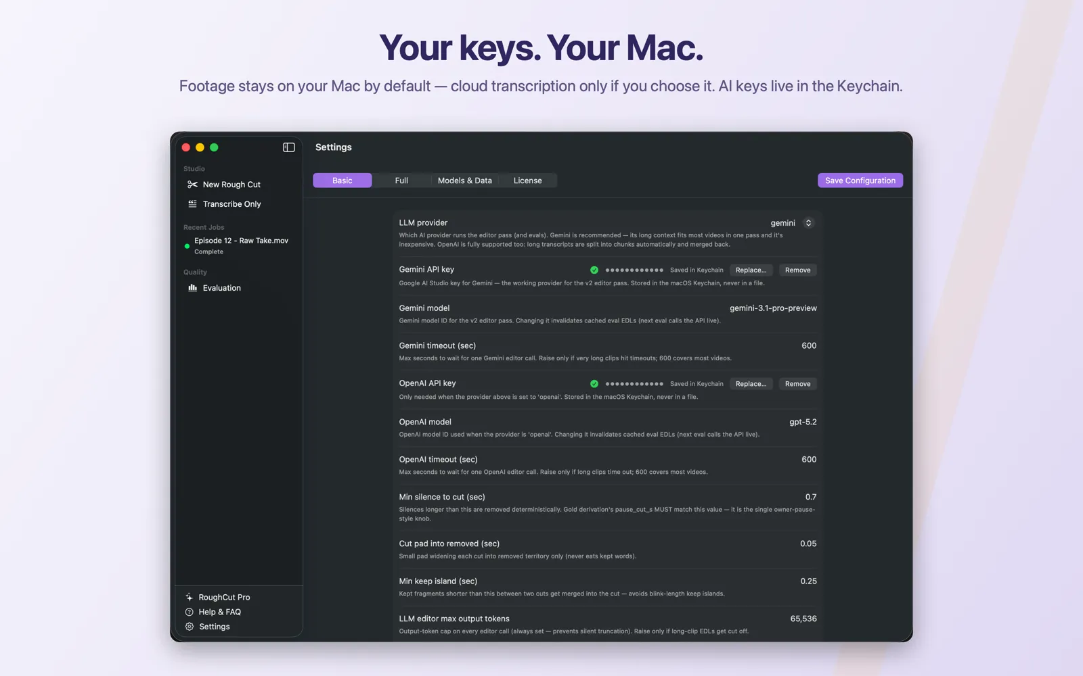The image size is (1083, 676).
Task: Click the masked OpenAI API key dots
Action: [x=634, y=384]
